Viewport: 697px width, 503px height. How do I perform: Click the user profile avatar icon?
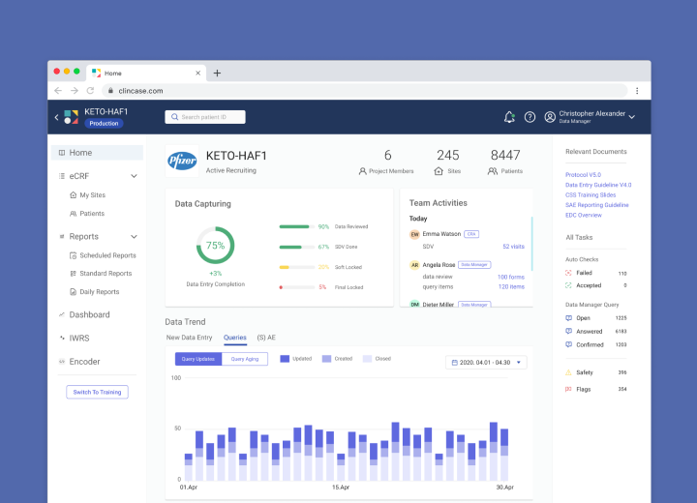point(550,117)
